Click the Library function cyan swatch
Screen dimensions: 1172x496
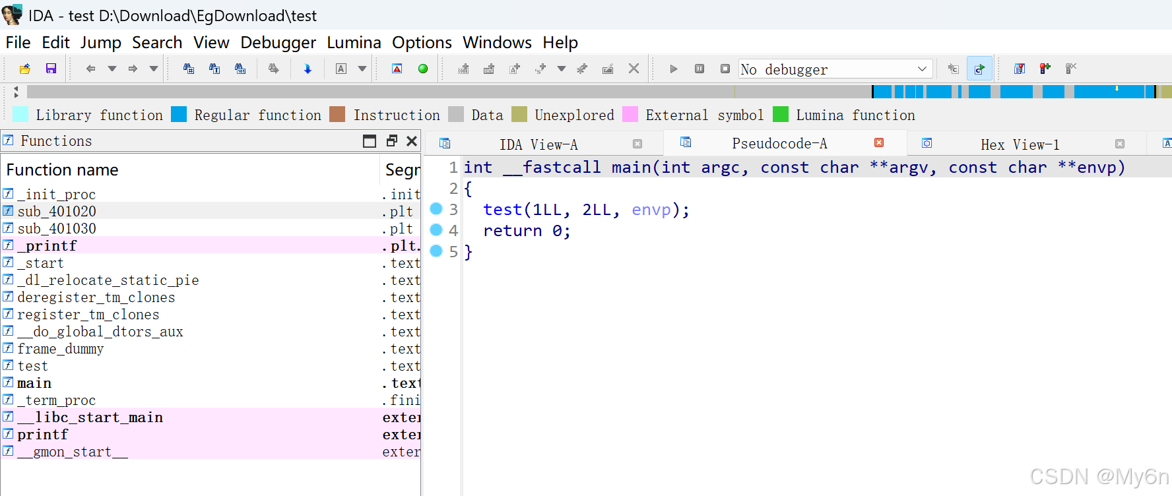click(20, 115)
